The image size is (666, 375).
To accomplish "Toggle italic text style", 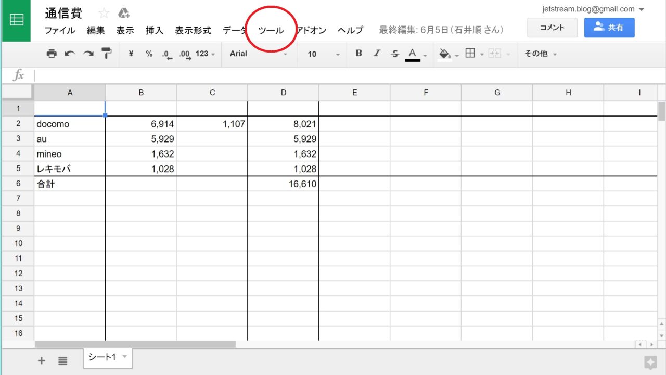I will (377, 54).
